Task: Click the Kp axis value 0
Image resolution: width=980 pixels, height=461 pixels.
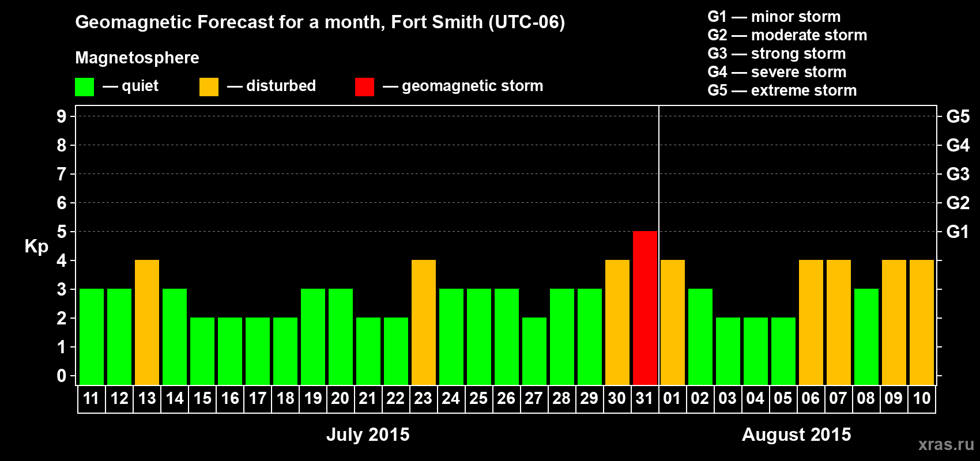Action: (62, 376)
